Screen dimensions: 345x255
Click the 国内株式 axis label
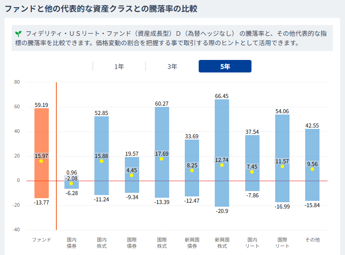point(102,243)
